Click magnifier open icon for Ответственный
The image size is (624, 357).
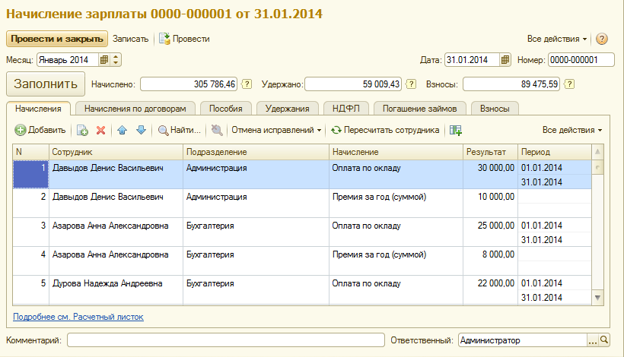pyautogui.click(x=604, y=340)
